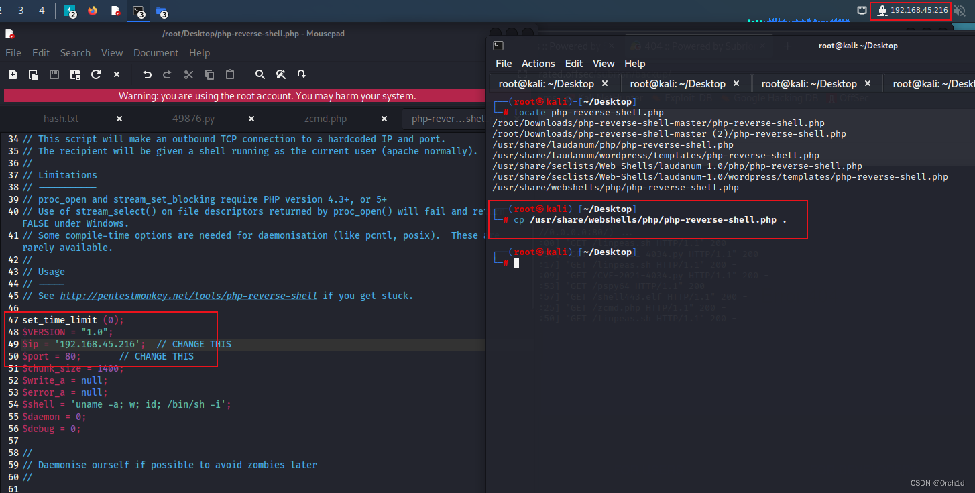Image resolution: width=975 pixels, height=493 pixels.
Task: Open the terminal File menu
Action: pyautogui.click(x=504, y=64)
